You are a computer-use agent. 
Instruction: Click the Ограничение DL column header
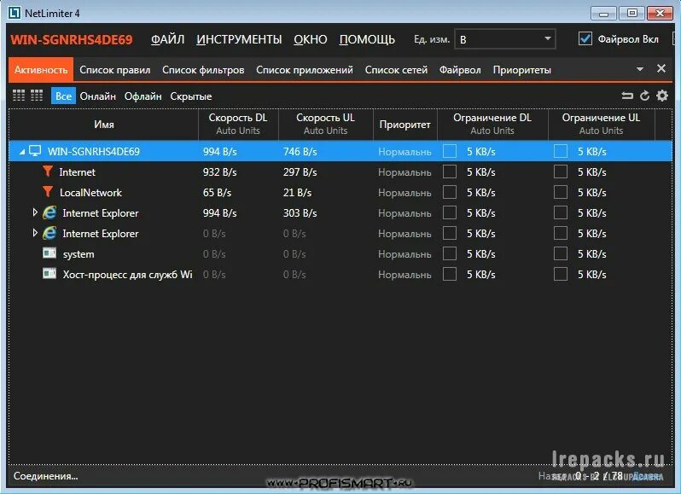[x=492, y=125]
